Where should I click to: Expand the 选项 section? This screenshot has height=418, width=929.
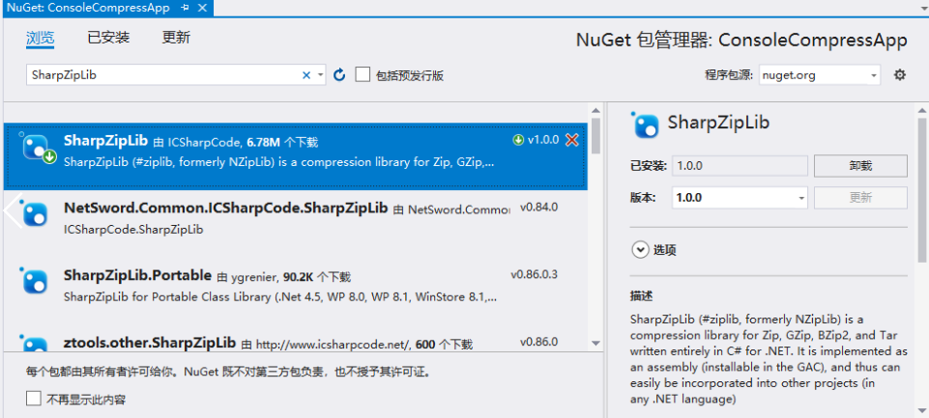(x=640, y=250)
